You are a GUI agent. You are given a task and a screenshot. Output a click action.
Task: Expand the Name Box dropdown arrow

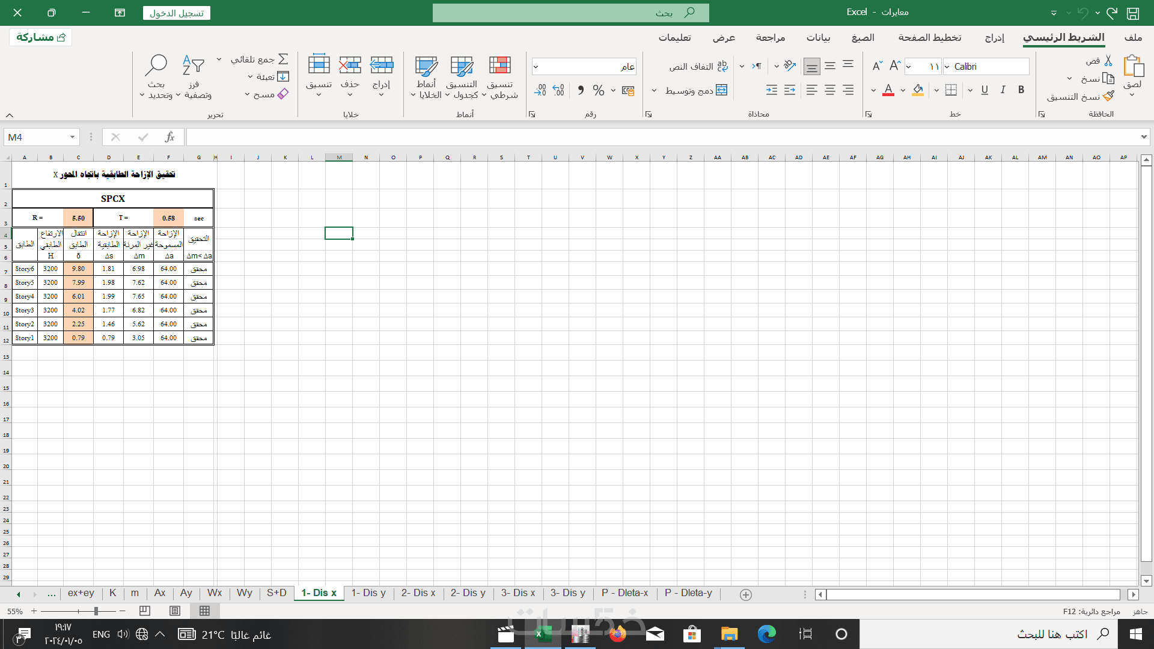pos(72,137)
